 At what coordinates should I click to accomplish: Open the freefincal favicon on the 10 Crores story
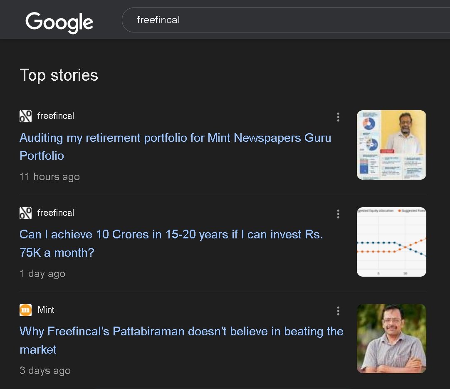[x=25, y=213]
